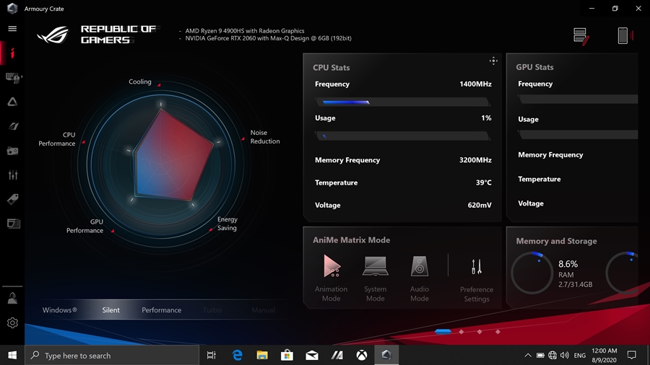Click the GPU Performance radar label
The image size is (650, 365).
[x=85, y=226]
